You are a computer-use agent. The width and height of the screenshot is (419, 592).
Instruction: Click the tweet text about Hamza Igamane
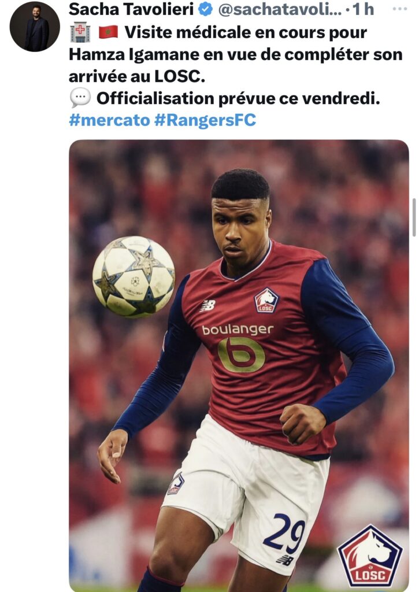pos(236,54)
